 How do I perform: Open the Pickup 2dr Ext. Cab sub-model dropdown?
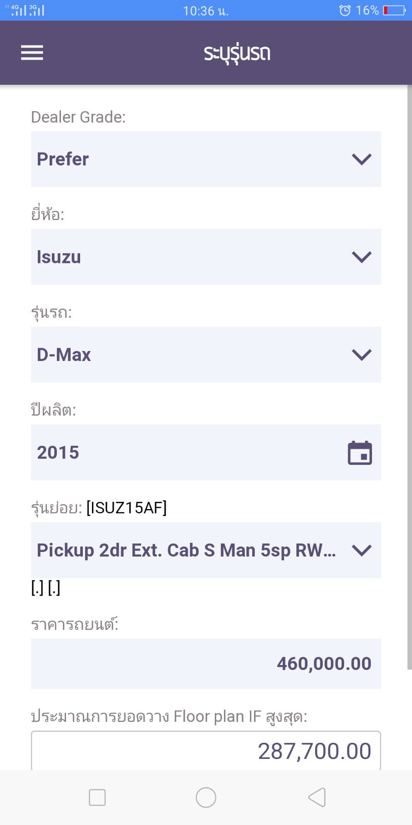coord(206,550)
